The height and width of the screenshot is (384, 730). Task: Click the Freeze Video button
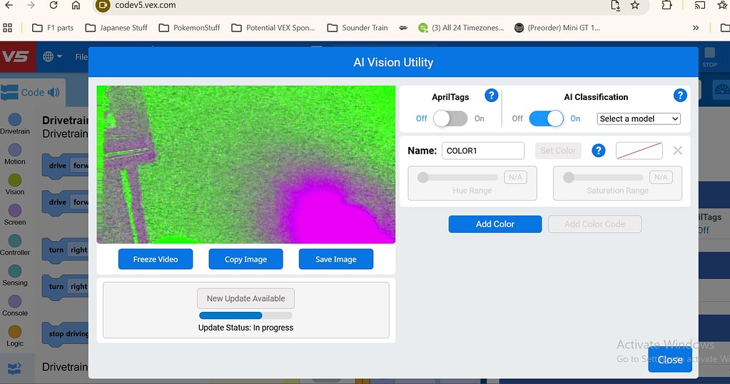[x=156, y=259]
